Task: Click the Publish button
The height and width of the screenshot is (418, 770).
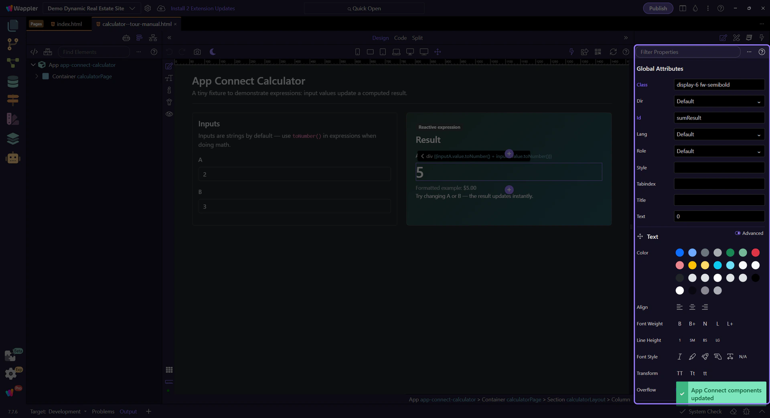Action: (658, 8)
